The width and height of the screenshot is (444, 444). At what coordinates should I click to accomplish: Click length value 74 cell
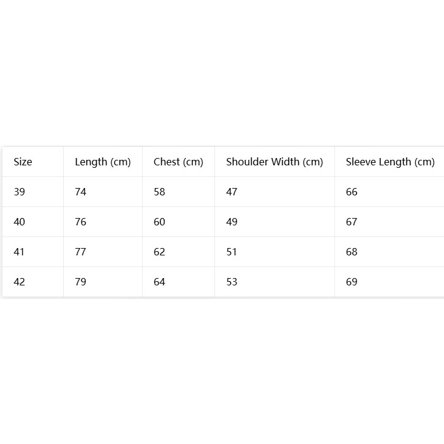pyautogui.click(x=103, y=192)
